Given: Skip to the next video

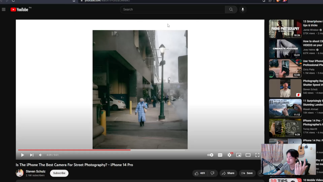Looking at the screenshot, I should click(x=32, y=155).
